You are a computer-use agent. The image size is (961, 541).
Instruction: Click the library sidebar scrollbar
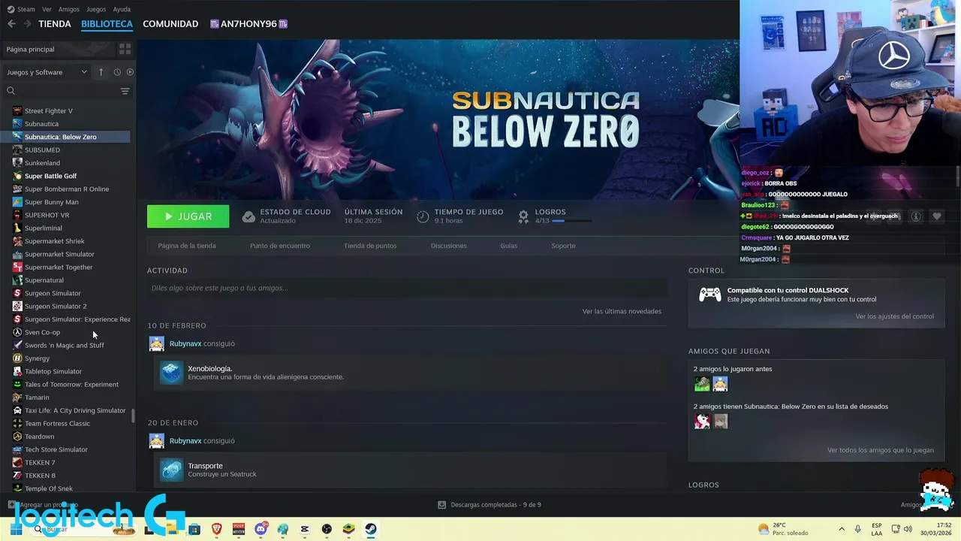click(133, 416)
